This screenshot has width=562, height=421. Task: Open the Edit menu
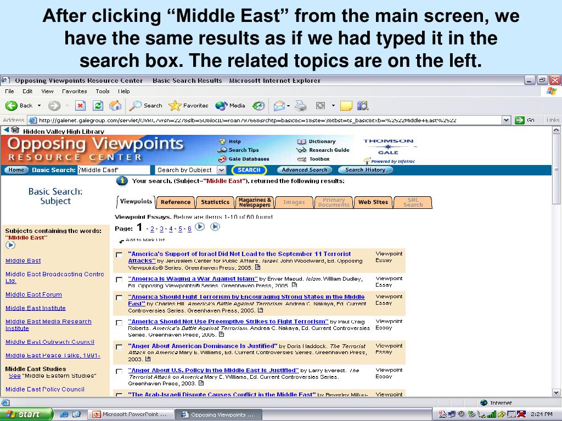(x=27, y=92)
